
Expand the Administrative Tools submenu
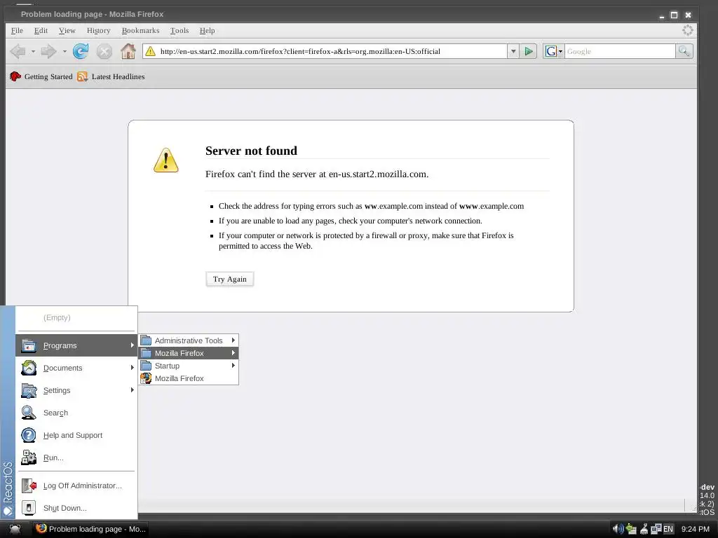click(x=189, y=340)
